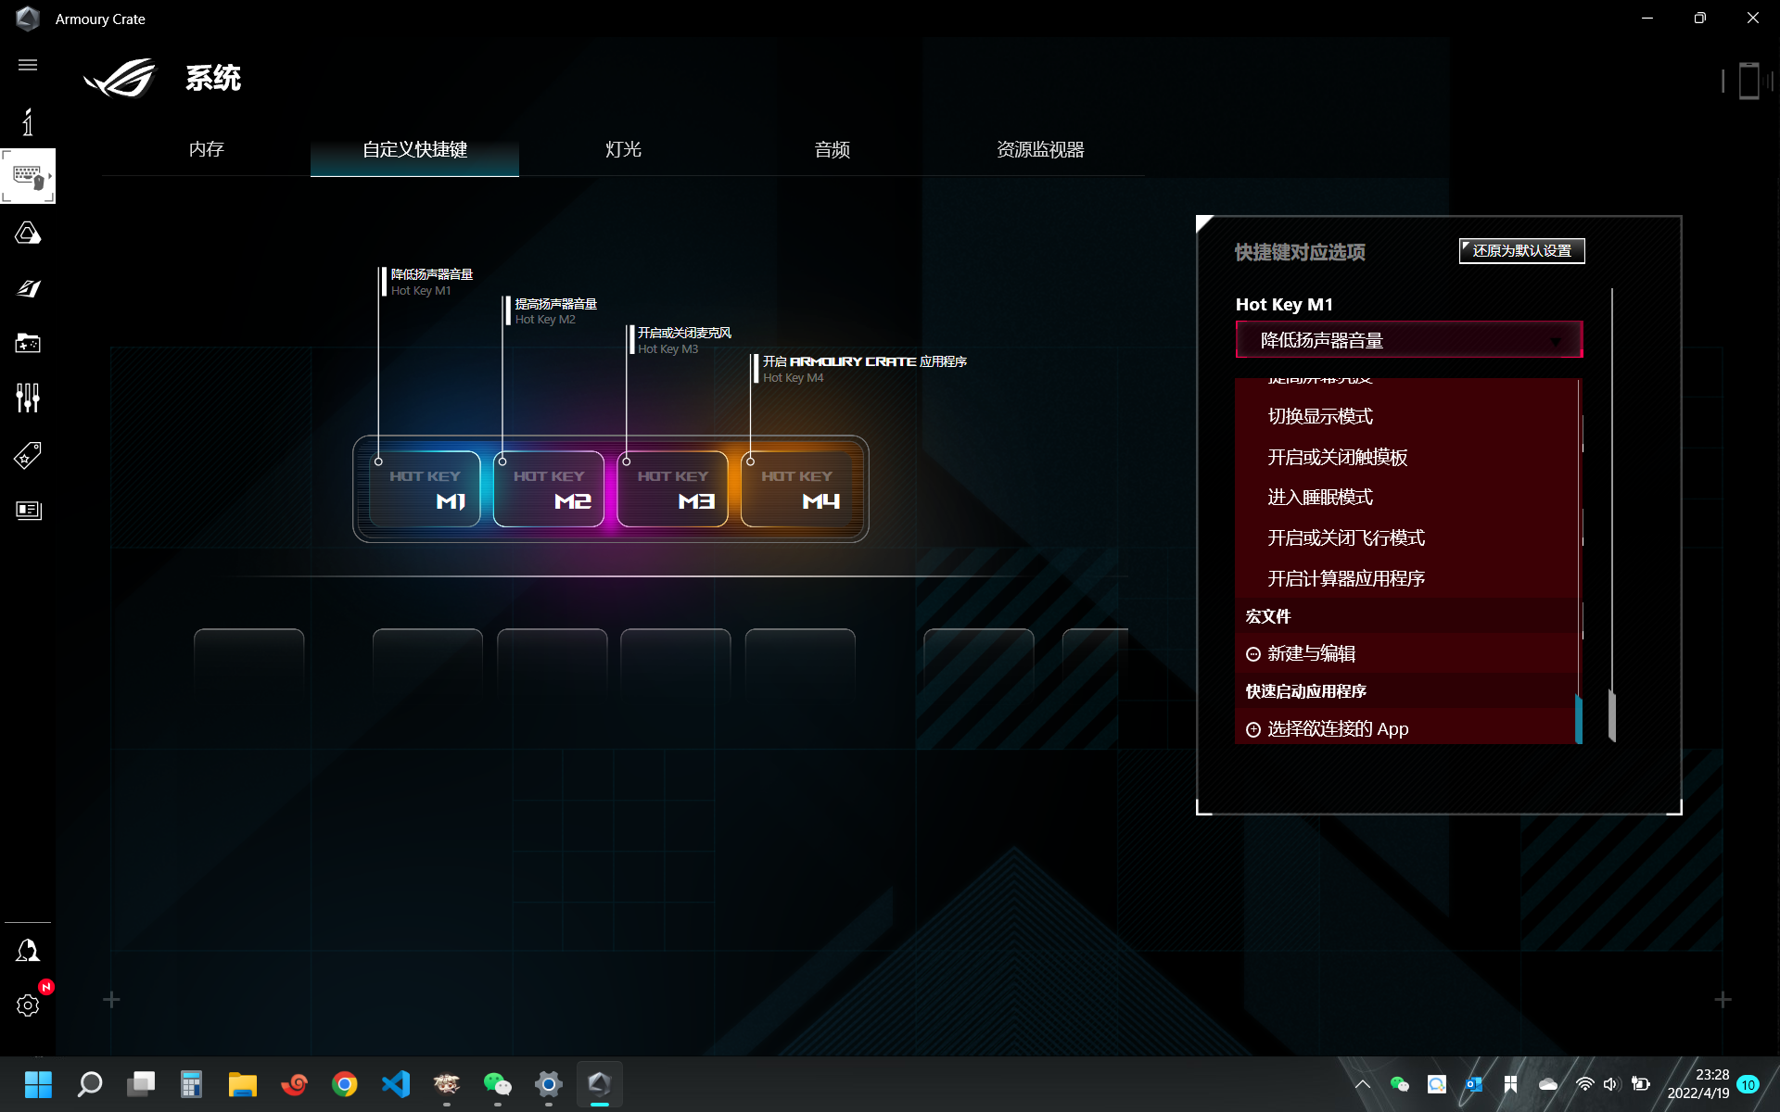Select the Hot Key M1 key
1780x1112 pixels.
[425, 488]
